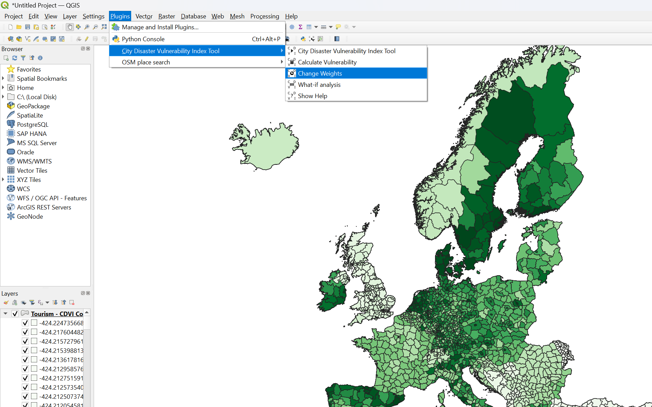Open the Data Source Manager icon
The height and width of the screenshot is (407, 652).
[11, 39]
